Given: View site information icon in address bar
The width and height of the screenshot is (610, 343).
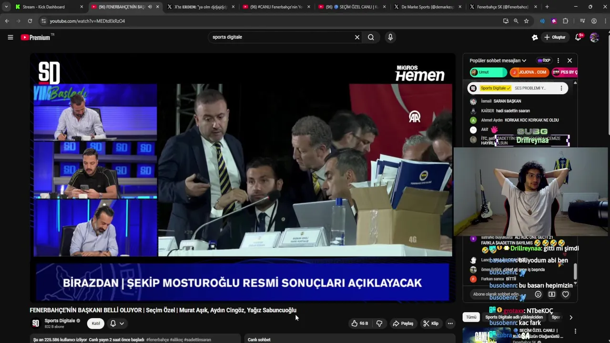Looking at the screenshot, I should [43, 21].
